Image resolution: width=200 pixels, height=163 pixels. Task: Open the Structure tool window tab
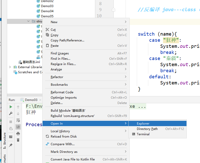(5, 140)
